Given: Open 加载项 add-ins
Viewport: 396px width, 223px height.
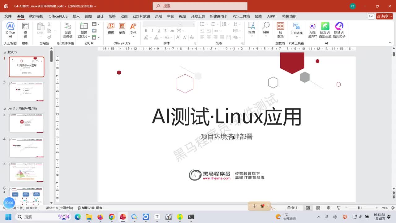Looking at the screenshot, I should (280, 30).
